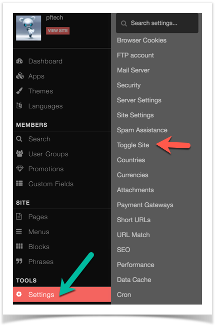The width and height of the screenshot is (219, 329).
Task: Click the User Groups people icon
Action: [19, 154]
